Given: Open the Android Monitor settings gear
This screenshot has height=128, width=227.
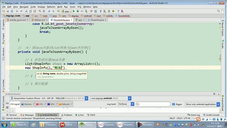Looking at the screenshot, I should pyautogui.click(x=214, y=94).
